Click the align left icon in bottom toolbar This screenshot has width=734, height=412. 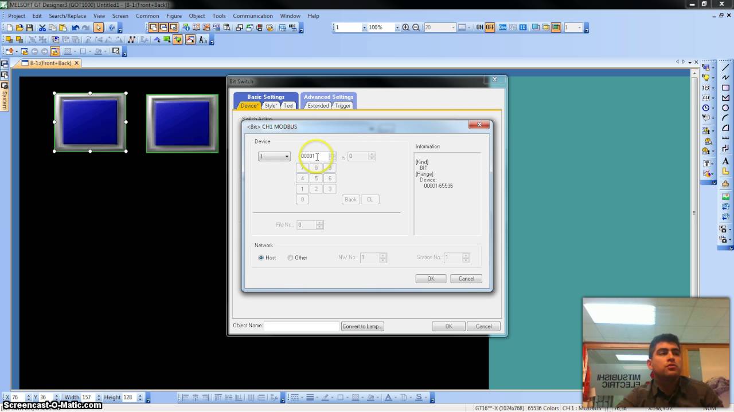[185, 397]
